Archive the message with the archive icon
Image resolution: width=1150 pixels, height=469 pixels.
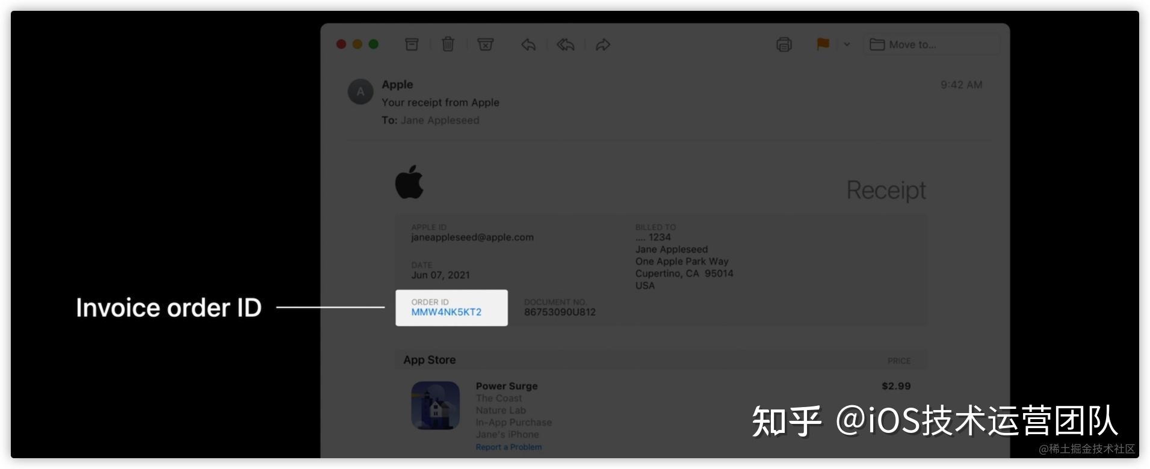(x=412, y=44)
